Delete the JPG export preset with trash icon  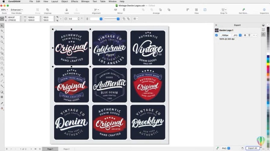pyautogui.click(x=249, y=35)
